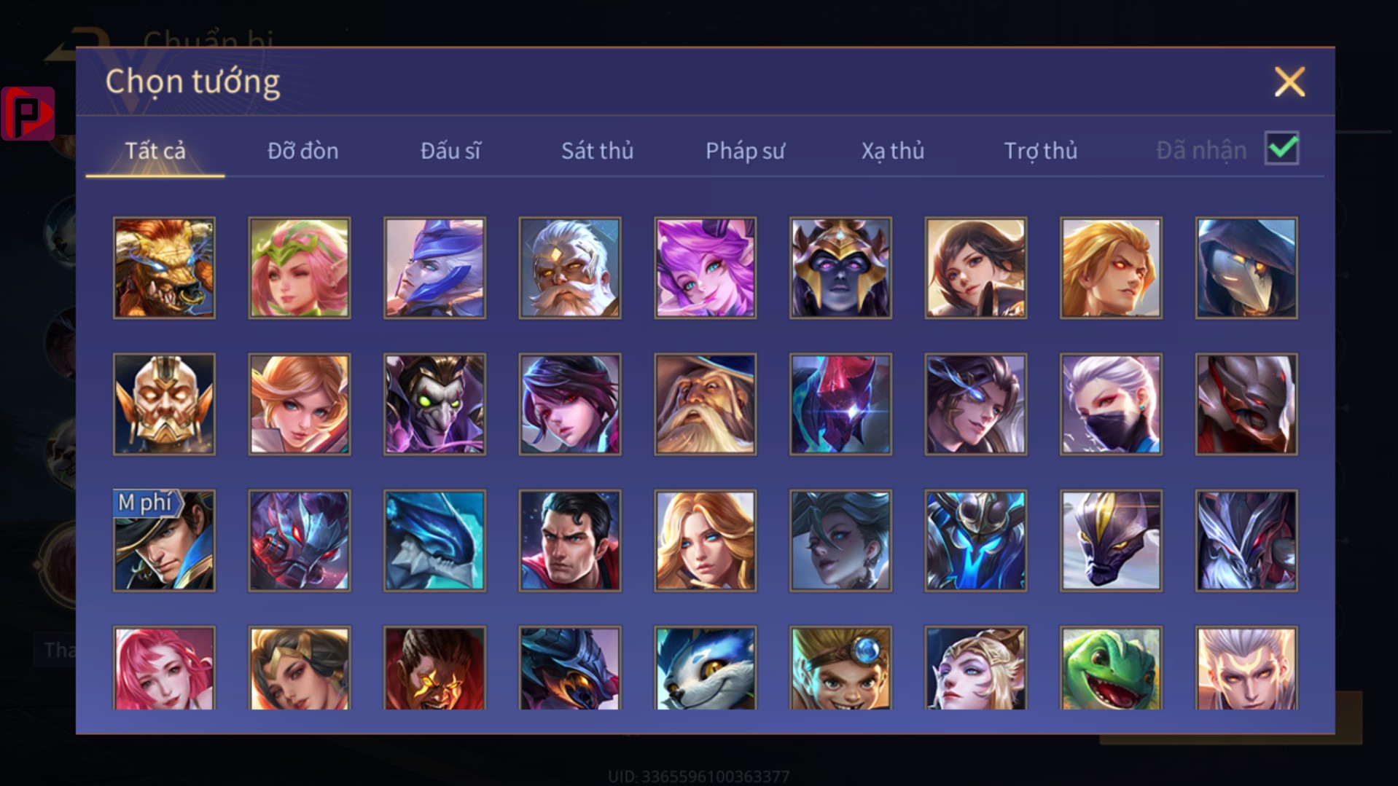Pick the plague-doctor hooded hero
1398x786 pixels.
[x=1246, y=267]
